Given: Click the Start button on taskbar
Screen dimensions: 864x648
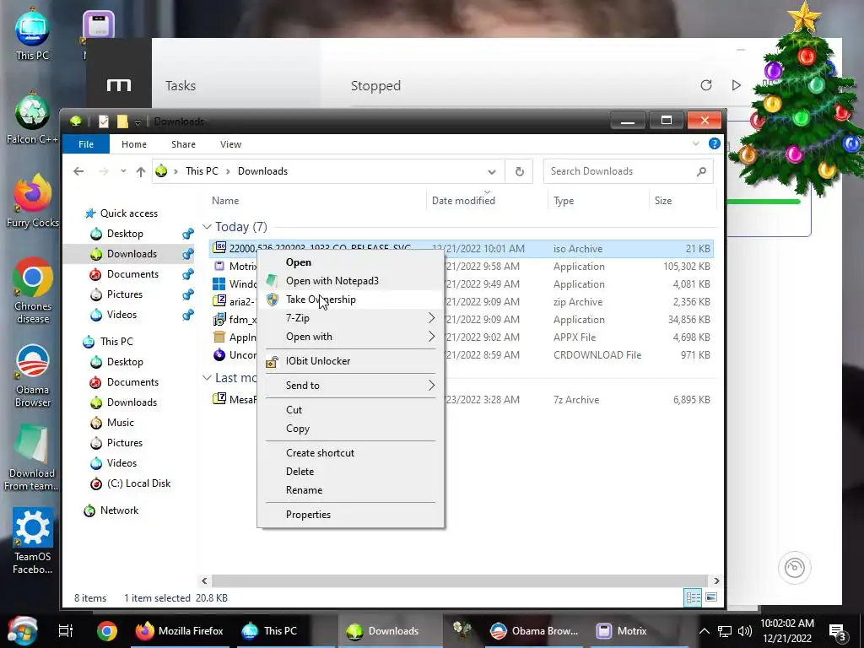Looking at the screenshot, I should point(22,631).
